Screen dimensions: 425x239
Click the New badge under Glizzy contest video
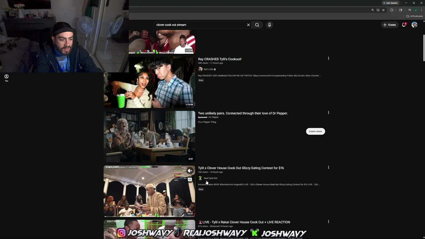(x=201, y=189)
